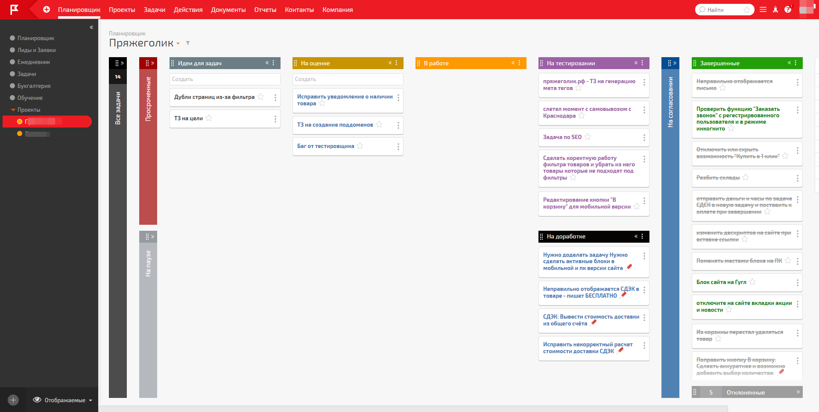Click the red plus add button in top bar
The width and height of the screenshot is (819, 412).
(x=47, y=9)
